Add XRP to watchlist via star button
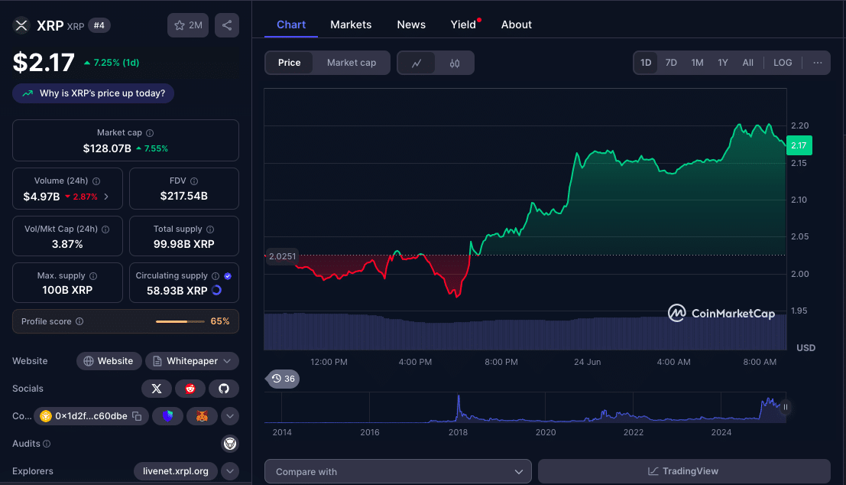Viewport: 846px width, 485px height. coord(188,25)
